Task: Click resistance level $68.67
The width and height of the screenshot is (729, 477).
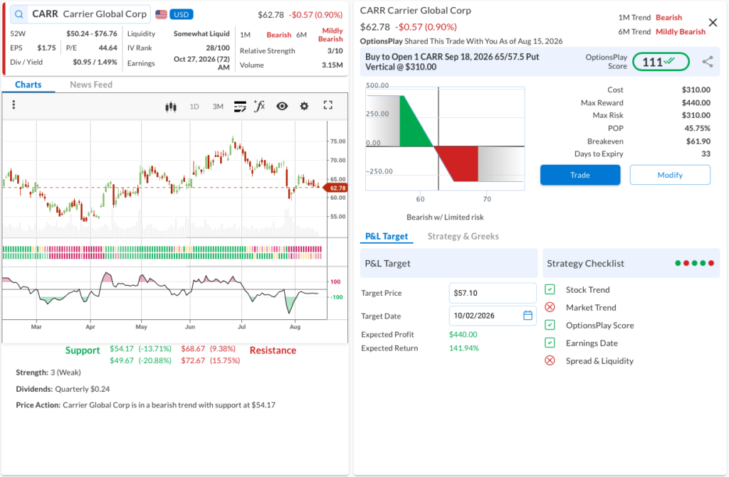Action: pos(193,349)
